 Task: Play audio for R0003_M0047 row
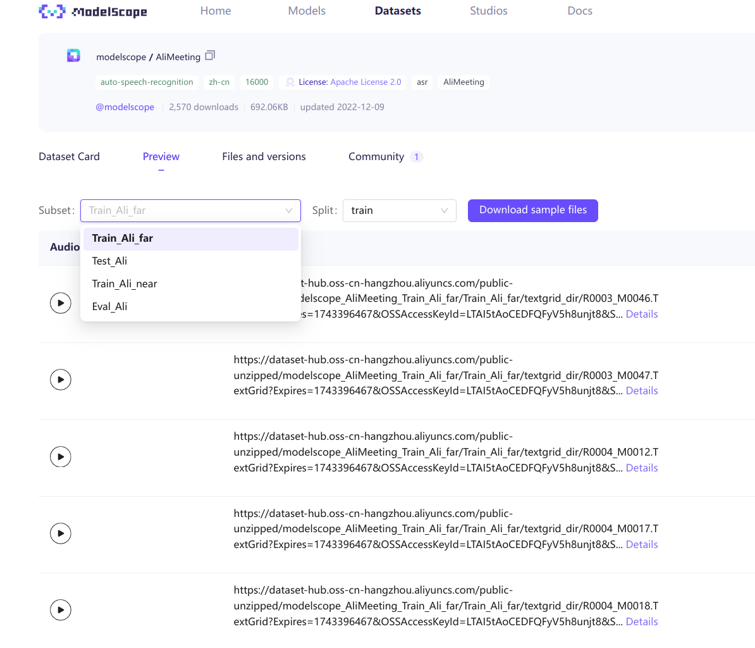[x=61, y=380]
